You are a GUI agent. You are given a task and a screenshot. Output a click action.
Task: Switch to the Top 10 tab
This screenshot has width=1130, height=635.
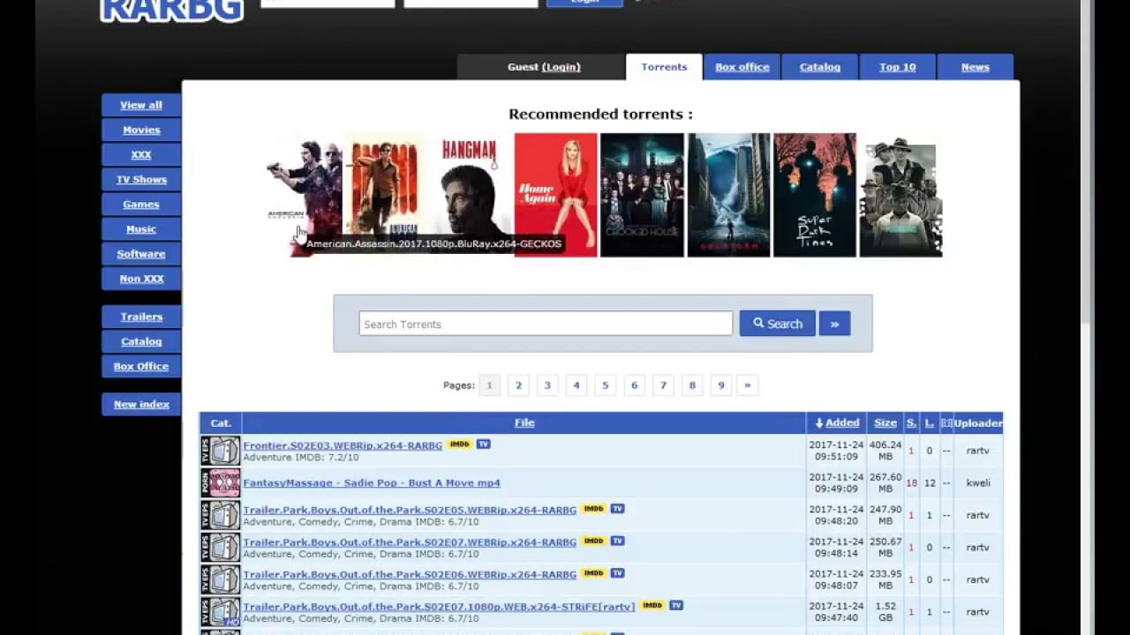pos(897,67)
